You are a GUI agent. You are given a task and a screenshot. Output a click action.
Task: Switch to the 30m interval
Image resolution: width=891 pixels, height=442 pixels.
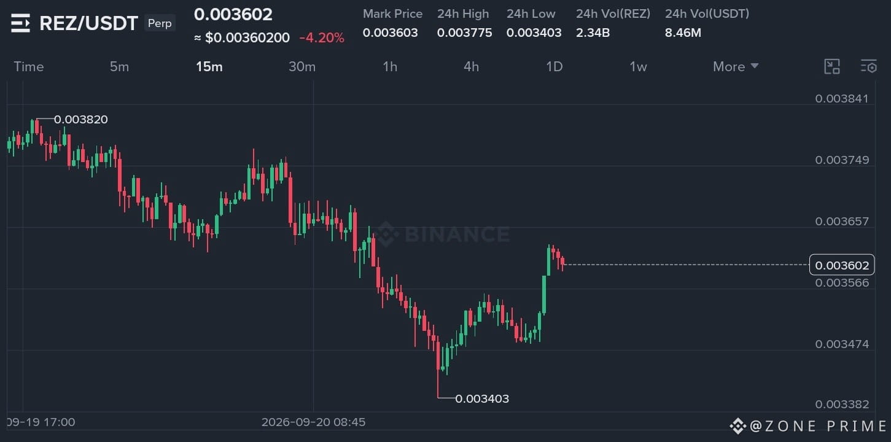302,67
